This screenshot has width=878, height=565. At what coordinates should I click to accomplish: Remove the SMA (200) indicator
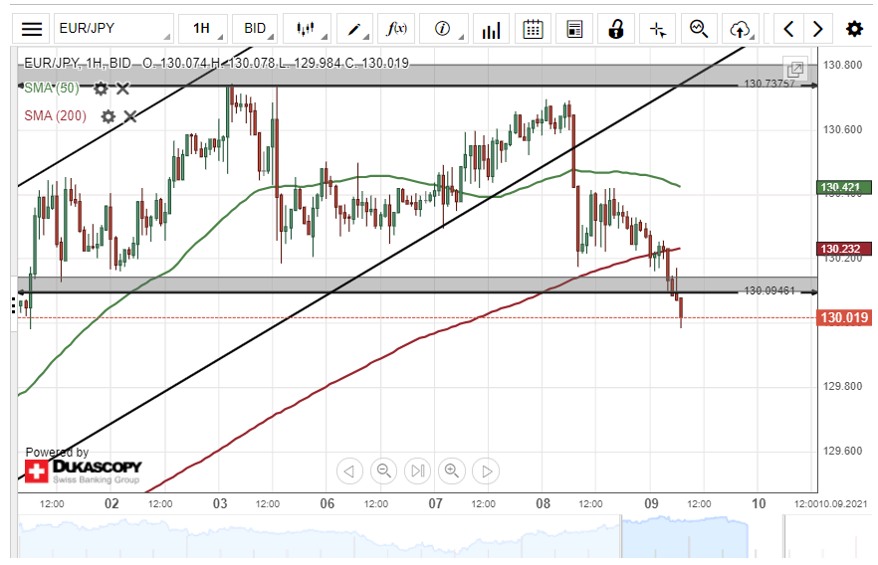pos(129,116)
